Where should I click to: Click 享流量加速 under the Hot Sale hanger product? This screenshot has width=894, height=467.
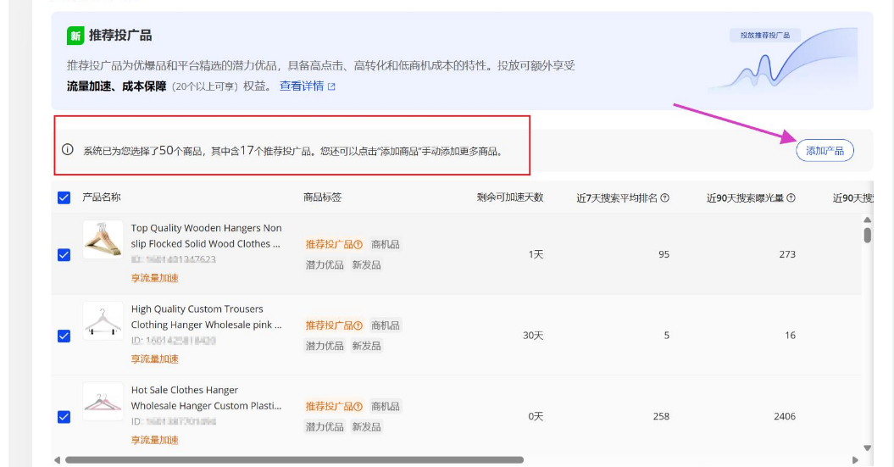[154, 440]
